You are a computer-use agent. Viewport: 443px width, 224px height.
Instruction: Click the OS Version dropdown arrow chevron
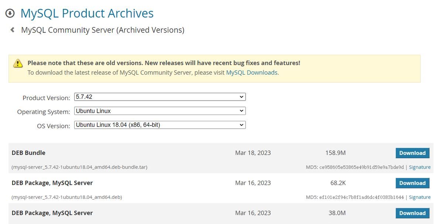coord(241,125)
